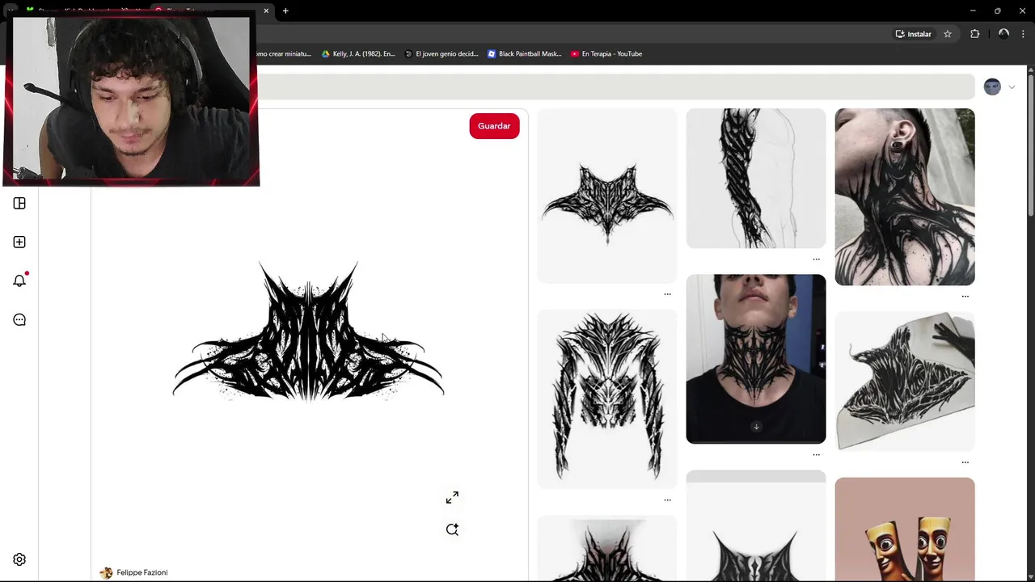The height and width of the screenshot is (582, 1035).
Task: Open the 'En Terapia - YouTube' bookmark
Action: point(606,54)
